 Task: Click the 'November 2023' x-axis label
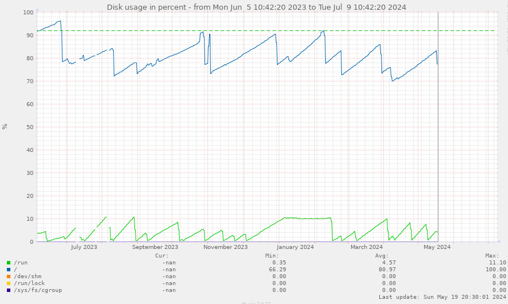tap(225, 247)
